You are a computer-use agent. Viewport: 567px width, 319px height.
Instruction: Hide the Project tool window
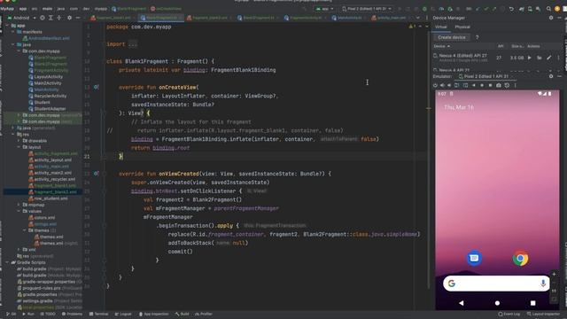pyautogui.click(x=78, y=18)
